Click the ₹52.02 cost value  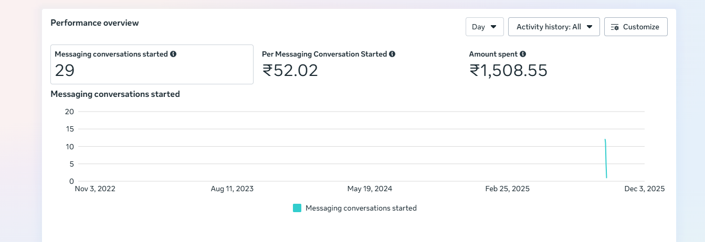(x=290, y=70)
